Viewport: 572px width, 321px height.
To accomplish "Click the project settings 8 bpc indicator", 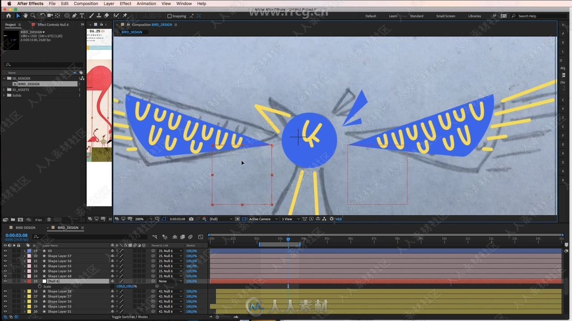I will (x=39, y=219).
